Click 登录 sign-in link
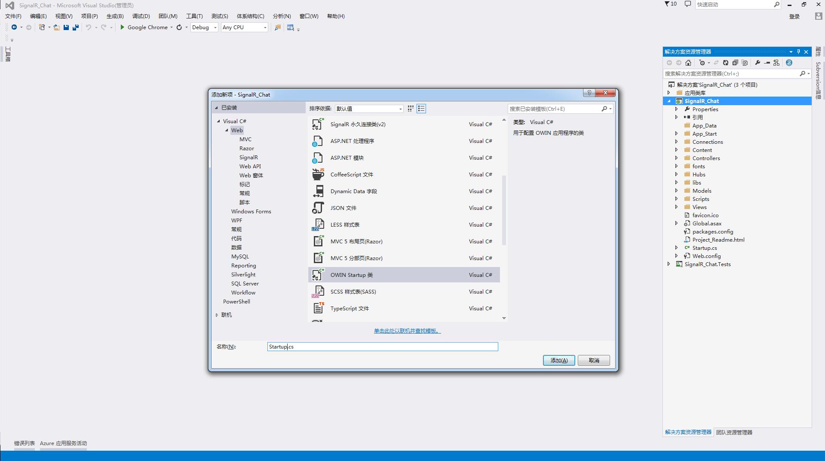The width and height of the screenshot is (825, 461). click(x=794, y=16)
